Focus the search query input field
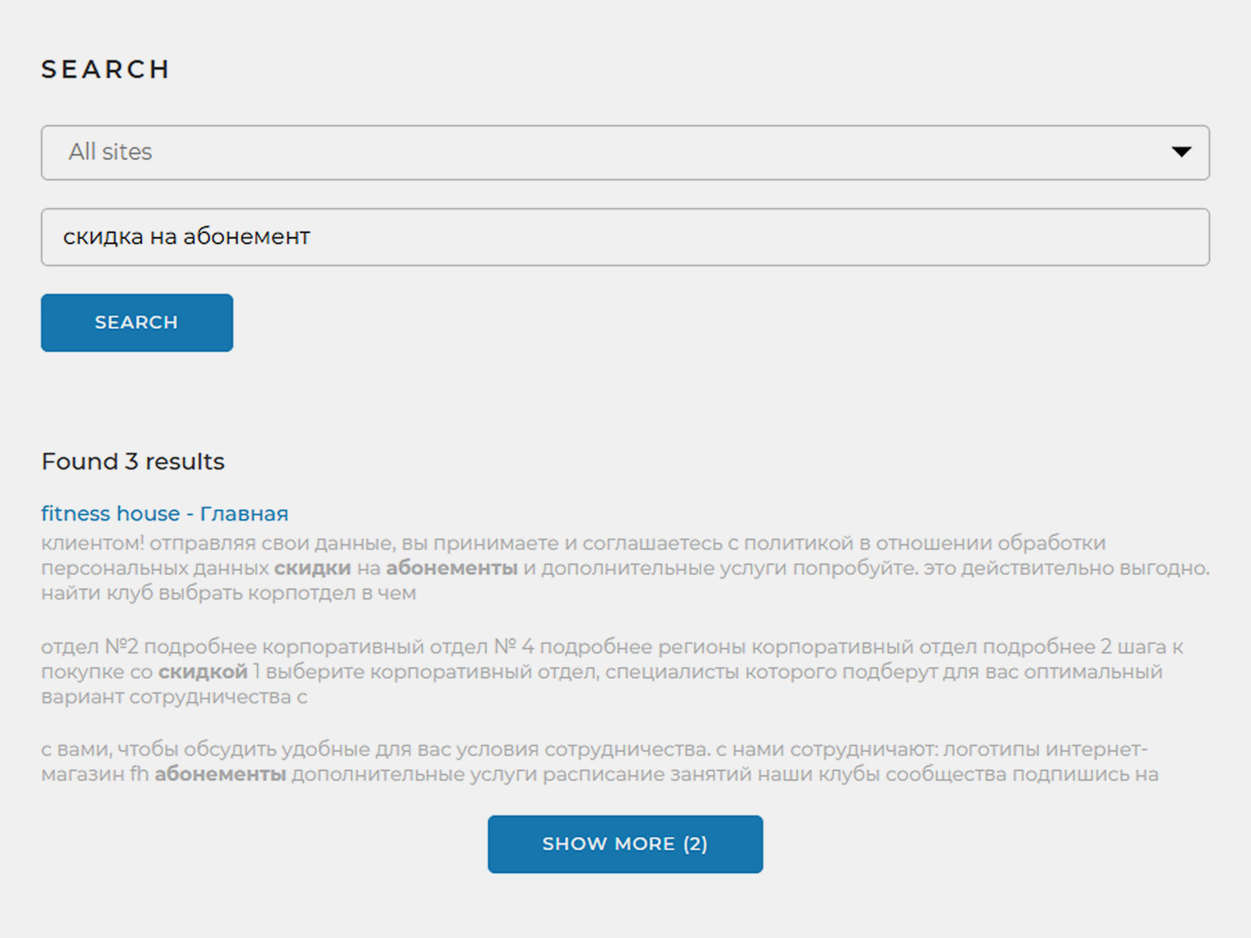This screenshot has height=938, width=1251. (x=625, y=237)
